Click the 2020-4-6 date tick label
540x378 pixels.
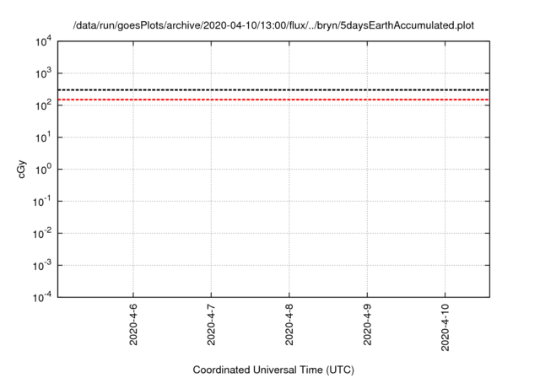pos(133,325)
